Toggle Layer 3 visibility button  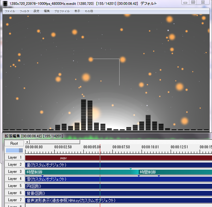point(14,172)
